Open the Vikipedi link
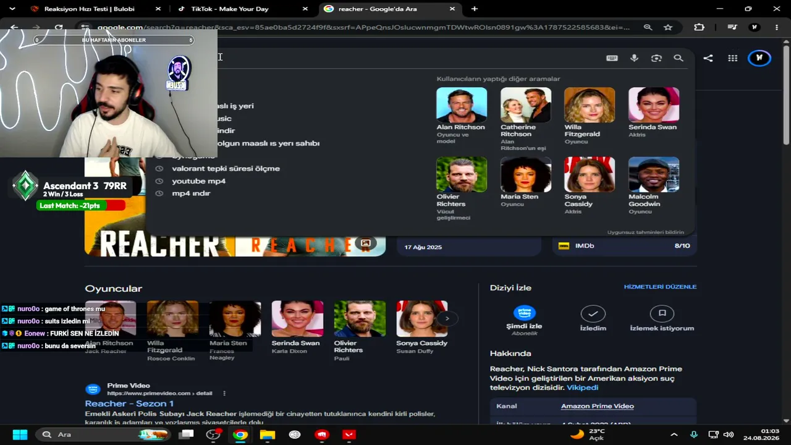 tap(582, 388)
